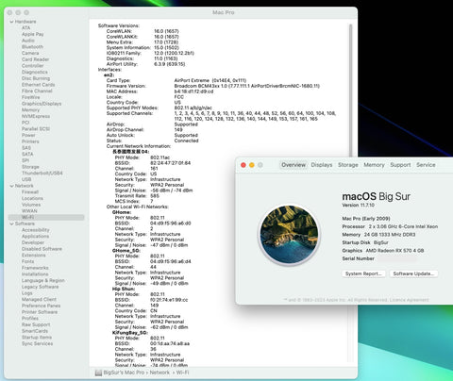Open System Report button

pos(363,273)
